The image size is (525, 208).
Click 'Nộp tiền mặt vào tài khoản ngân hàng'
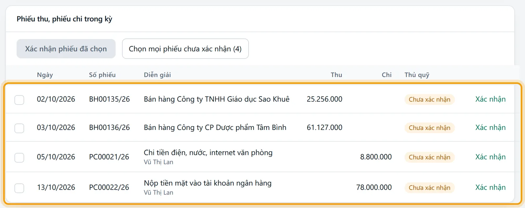208,183
